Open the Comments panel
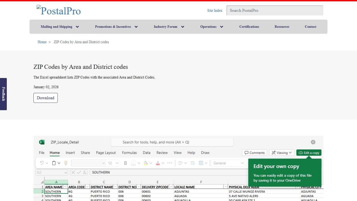 pyautogui.click(x=254, y=153)
